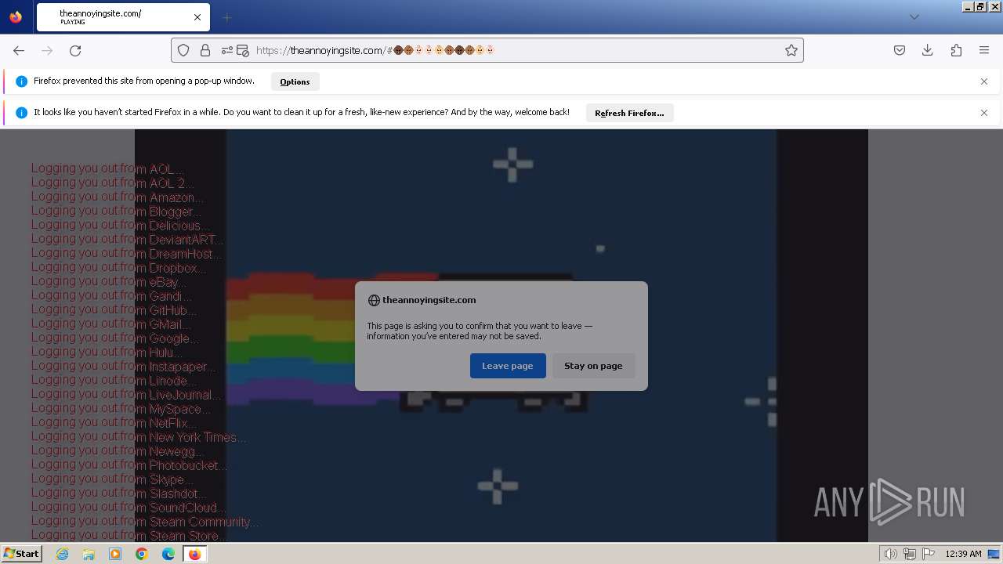Click the 12:39 AM system clock
Viewport: 1003px width, 564px height.
click(x=963, y=554)
